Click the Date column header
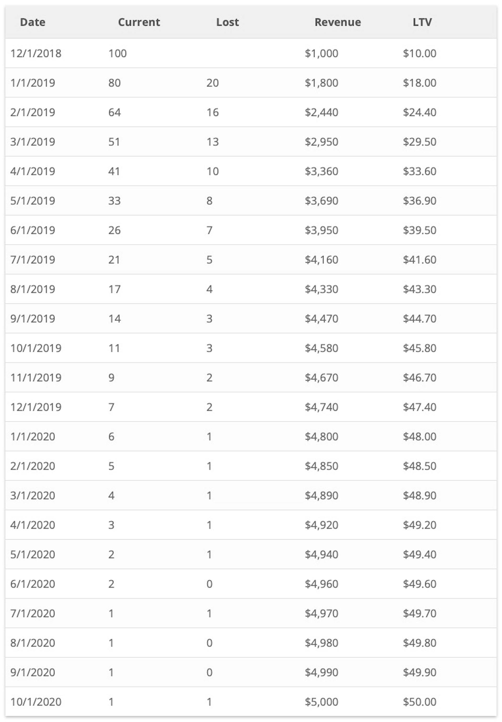502x722 pixels. tap(32, 22)
